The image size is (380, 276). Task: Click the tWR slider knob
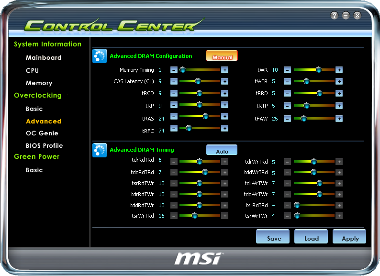[318, 70]
